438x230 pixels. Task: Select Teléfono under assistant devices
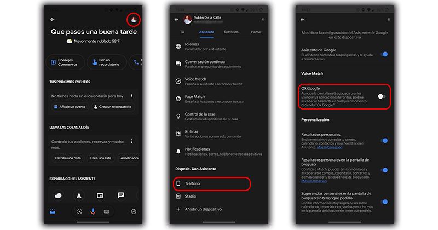pyautogui.click(x=212, y=183)
